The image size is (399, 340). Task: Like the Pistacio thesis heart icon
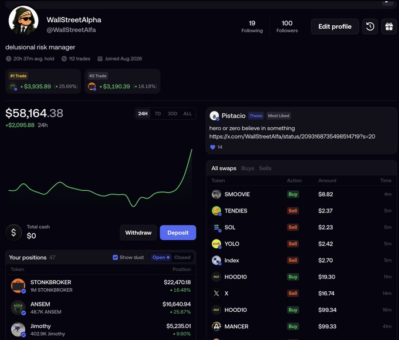point(213,147)
